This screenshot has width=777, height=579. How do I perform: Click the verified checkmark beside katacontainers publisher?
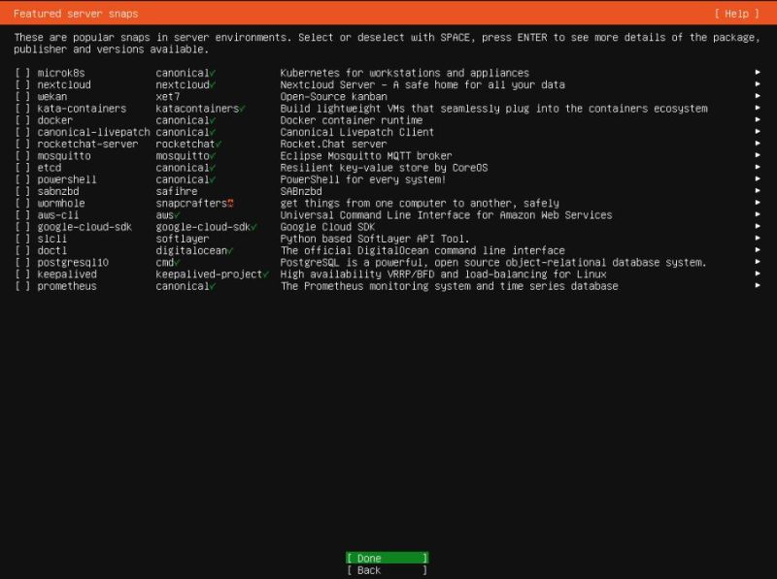(x=242, y=109)
